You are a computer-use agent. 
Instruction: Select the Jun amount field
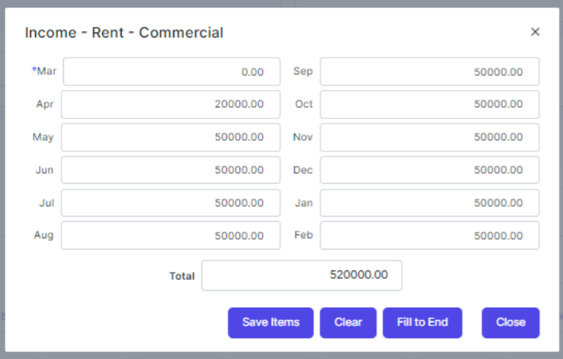[x=170, y=170]
